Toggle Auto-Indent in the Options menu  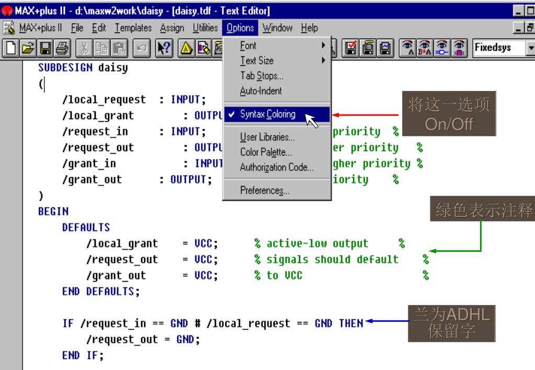[277, 91]
